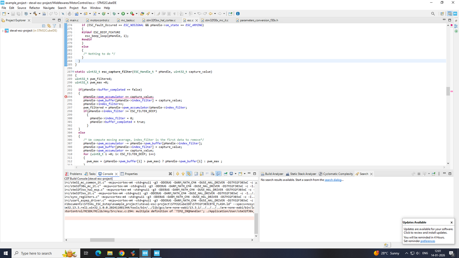Click the Project Explorer filter icon
The height and width of the screenshot is (258, 459).
tap(55, 26)
